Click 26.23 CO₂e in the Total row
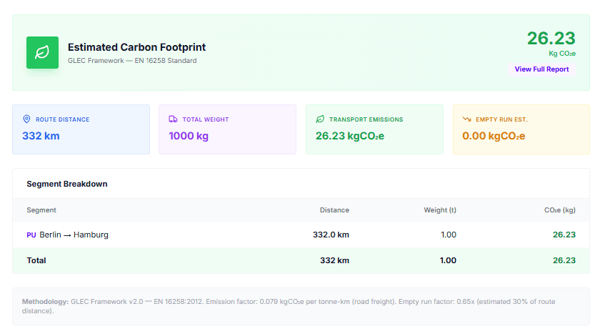The height and width of the screenshot is (334, 600). [x=564, y=260]
